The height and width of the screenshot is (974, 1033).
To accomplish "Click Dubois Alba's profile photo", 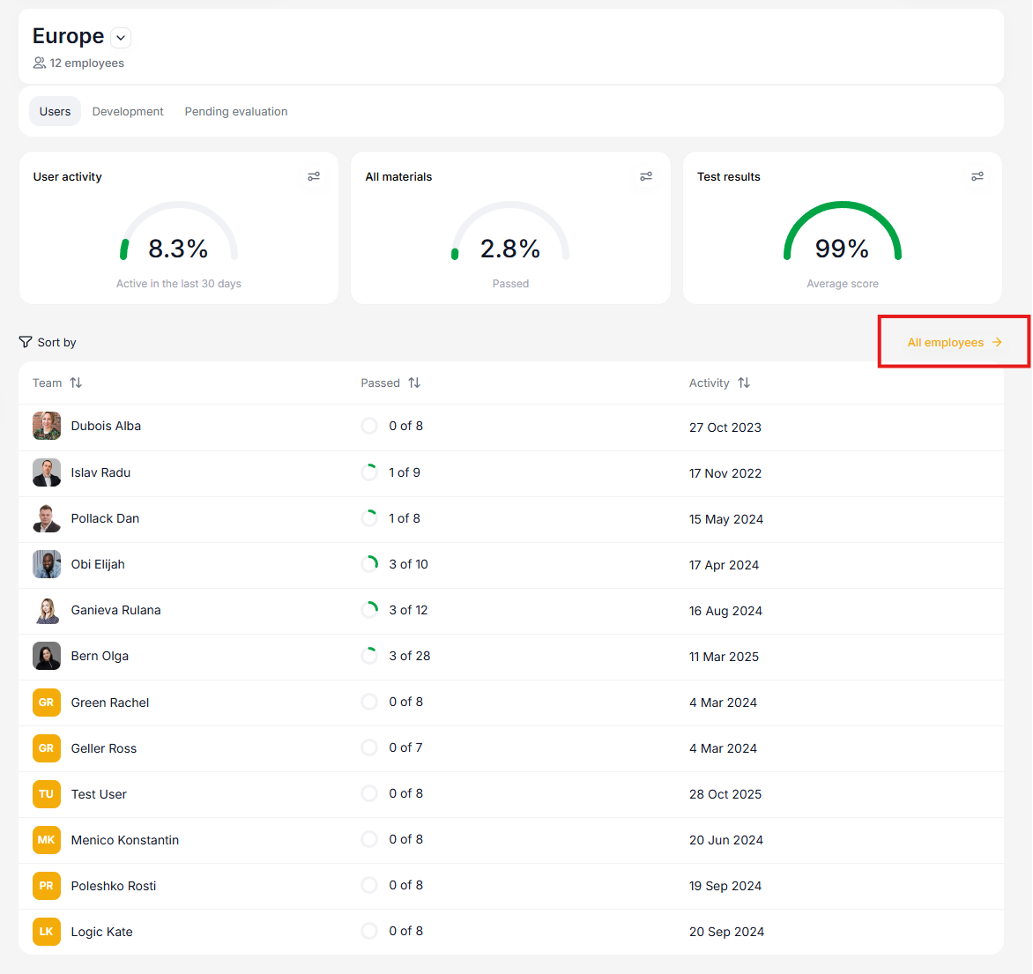I will coord(47,426).
